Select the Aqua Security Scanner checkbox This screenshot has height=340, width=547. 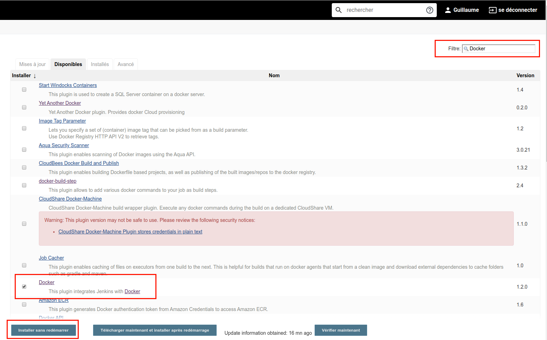tap(24, 150)
